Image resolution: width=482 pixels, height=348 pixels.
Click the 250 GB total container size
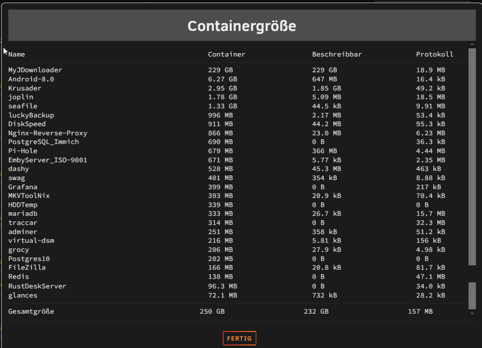pyautogui.click(x=212, y=311)
